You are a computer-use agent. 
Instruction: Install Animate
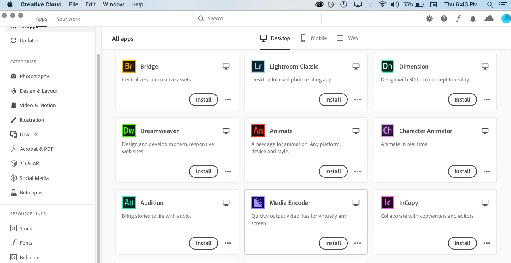click(333, 171)
